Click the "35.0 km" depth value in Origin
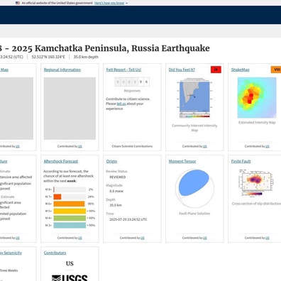This screenshot has width=281, height=281. click(x=116, y=205)
